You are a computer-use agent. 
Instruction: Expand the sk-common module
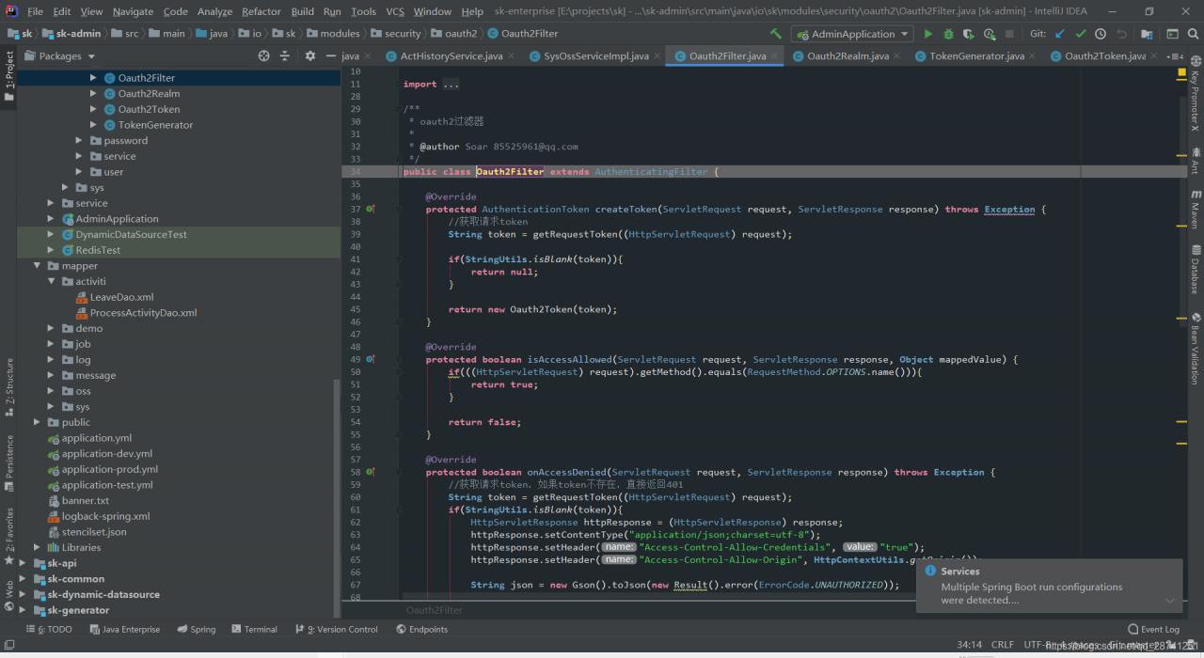point(23,579)
